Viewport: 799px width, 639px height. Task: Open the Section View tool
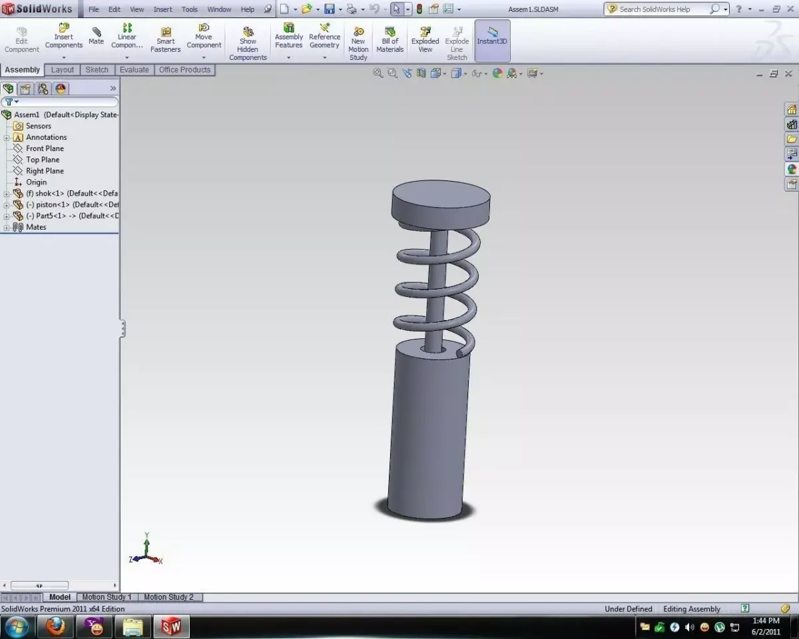click(421, 74)
